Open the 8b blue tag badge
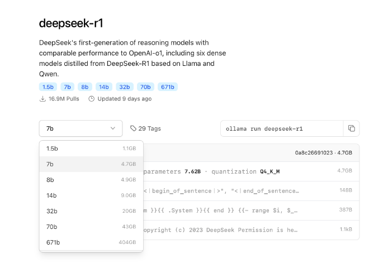 (x=85, y=87)
